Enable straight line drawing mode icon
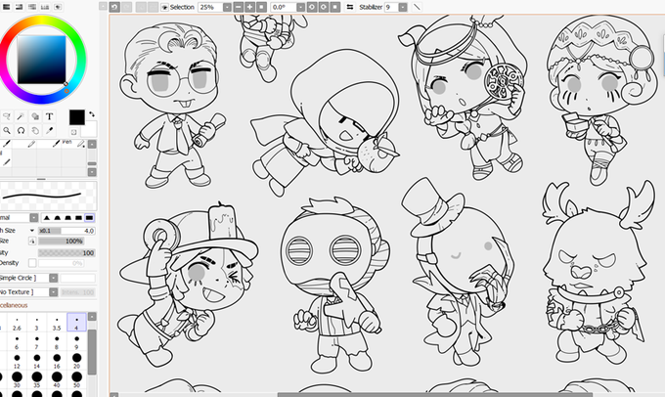This screenshot has width=665, height=397. pyautogui.click(x=417, y=7)
